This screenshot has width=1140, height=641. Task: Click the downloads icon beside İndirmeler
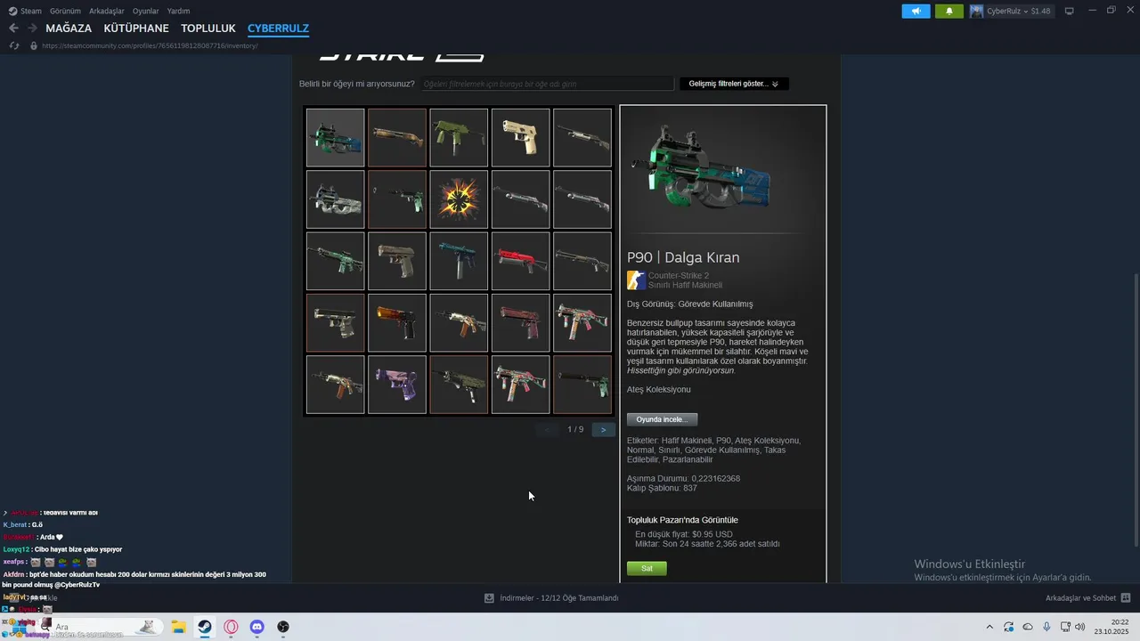pyautogui.click(x=489, y=598)
